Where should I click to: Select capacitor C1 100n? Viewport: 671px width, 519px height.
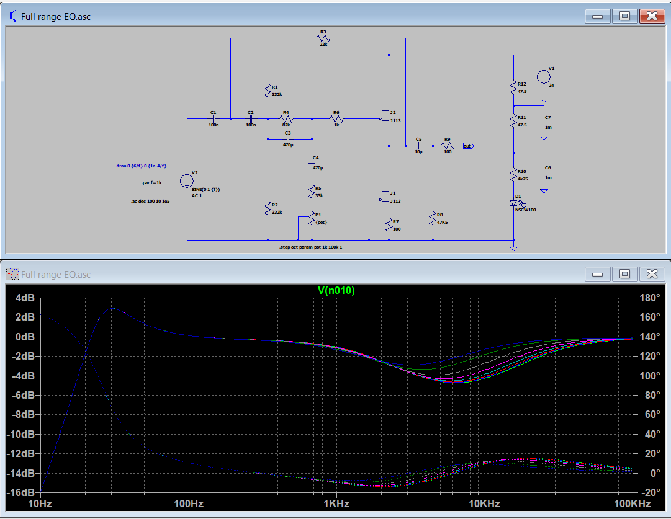214,119
